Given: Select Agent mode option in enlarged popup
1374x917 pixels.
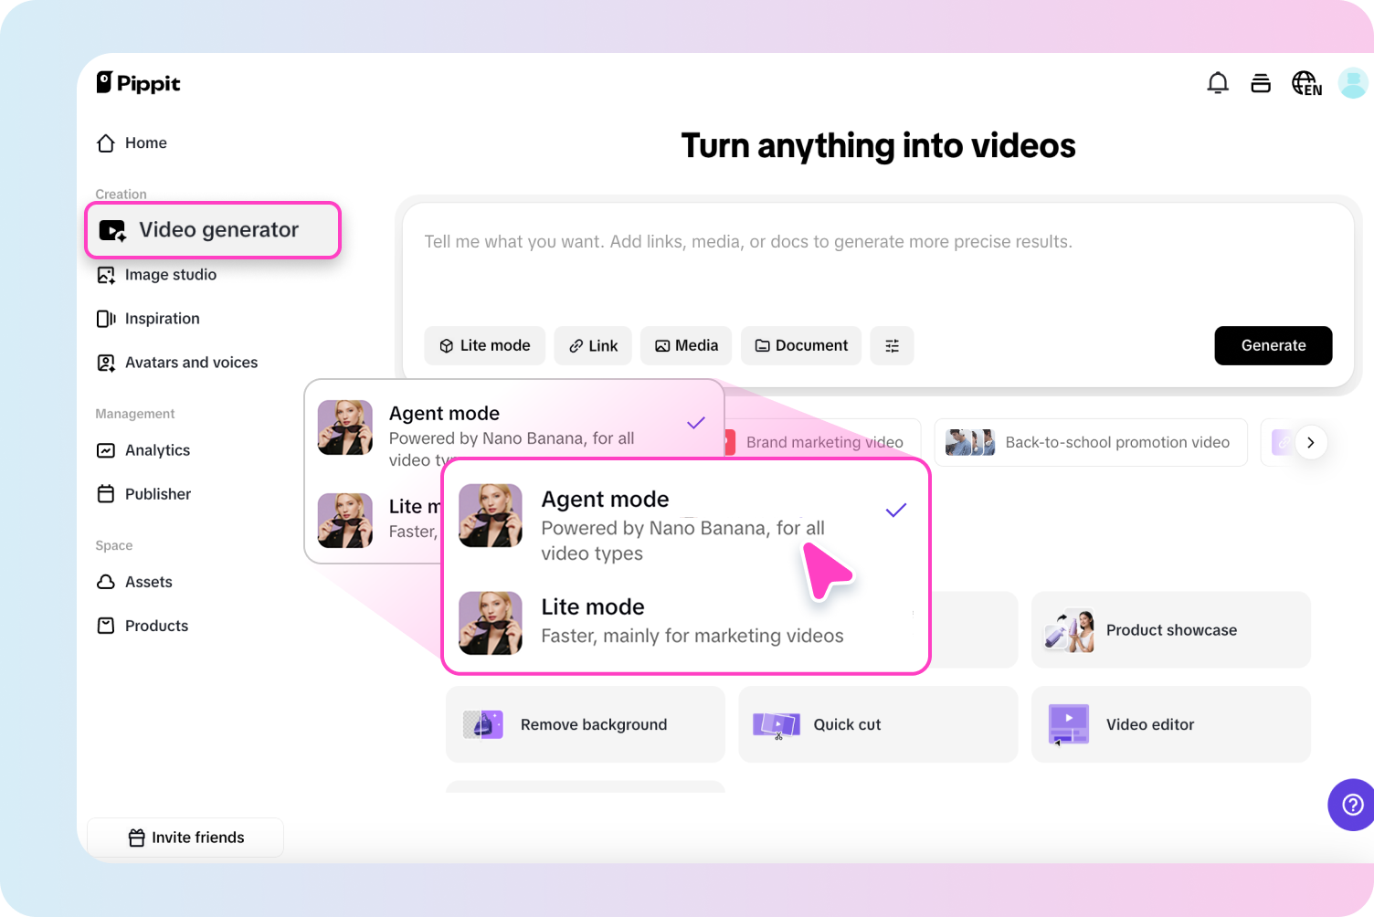Looking at the screenshot, I should pos(683,524).
